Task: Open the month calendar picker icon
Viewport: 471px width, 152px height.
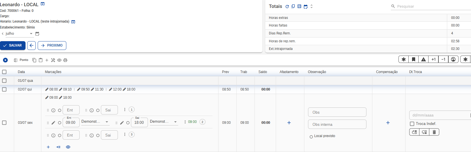Action: 37,34
